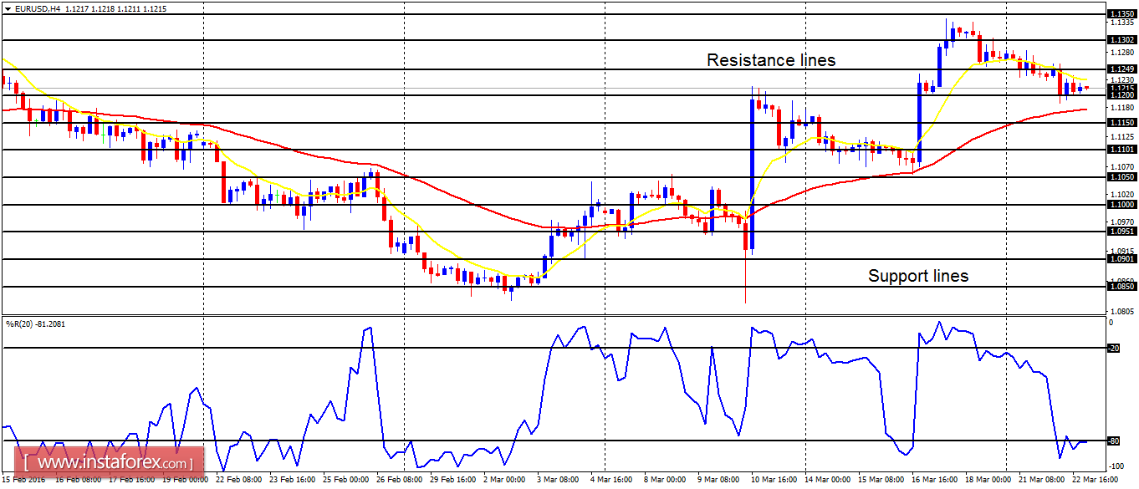The image size is (1139, 489).
Task: Select the 1.1150 price level tag
Action: (x=1121, y=123)
